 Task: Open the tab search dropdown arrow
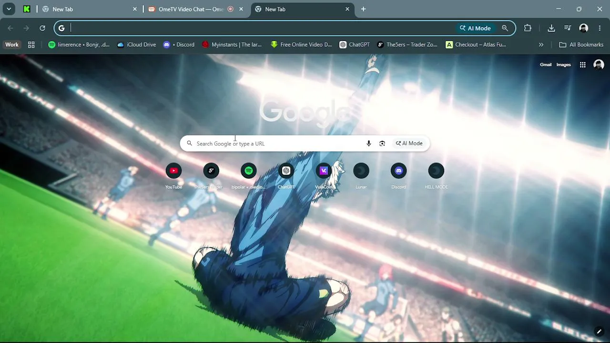pyautogui.click(x=9, y=9)
